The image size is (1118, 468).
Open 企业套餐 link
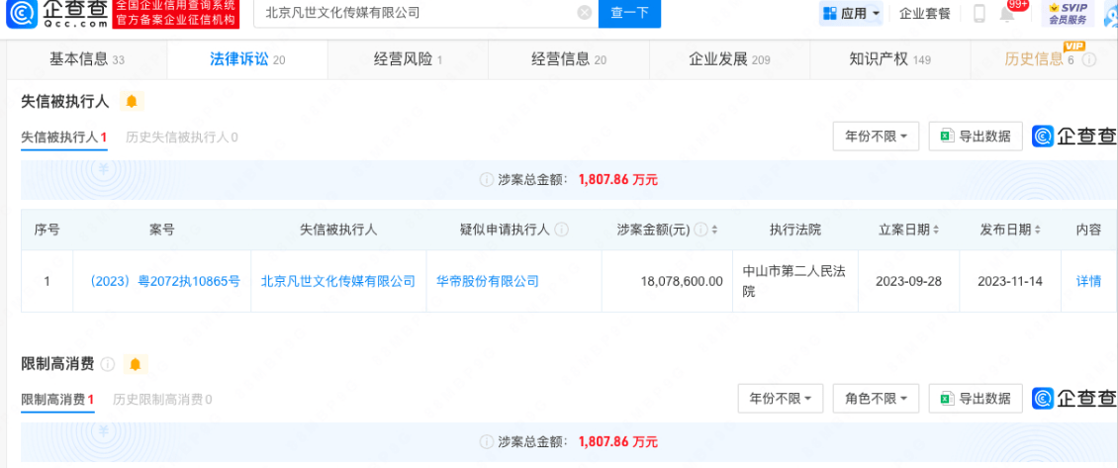click(x=925, y=14)
